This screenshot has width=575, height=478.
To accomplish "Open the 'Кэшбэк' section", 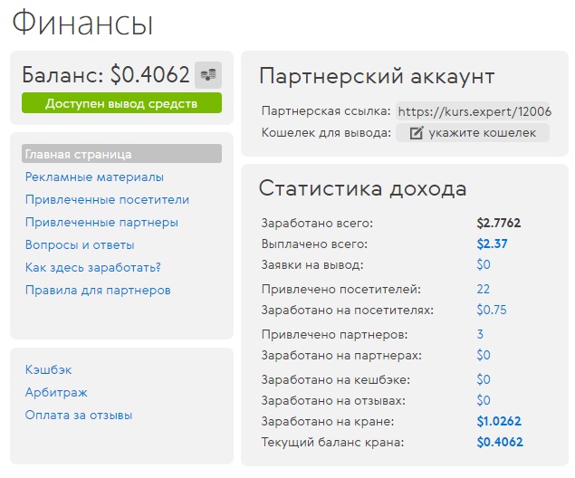I will click(48, 370).
